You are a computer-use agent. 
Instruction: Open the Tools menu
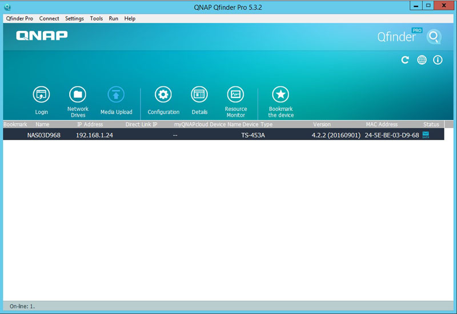97,18
